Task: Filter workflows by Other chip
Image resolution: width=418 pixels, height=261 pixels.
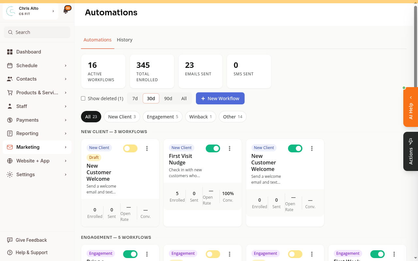Action: click(233, 117)
